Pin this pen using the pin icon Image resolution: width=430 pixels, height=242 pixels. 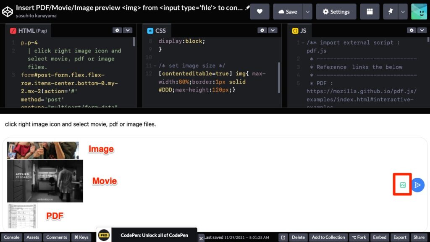click(x=390, y=12)
